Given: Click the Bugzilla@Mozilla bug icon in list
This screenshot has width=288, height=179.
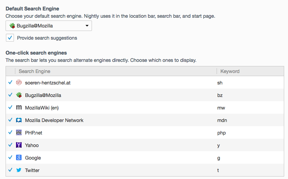Looking at the screenshot, I should tap(19, 95).
